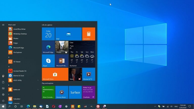Open the Surface tile
The image size is (194, 109).
coord(75,92)
